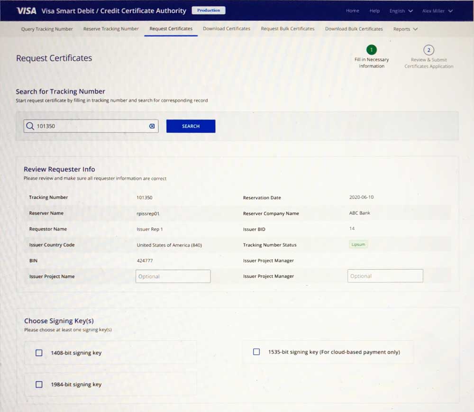Open Request Bulk Certificates tab

[x=288, y=29]
